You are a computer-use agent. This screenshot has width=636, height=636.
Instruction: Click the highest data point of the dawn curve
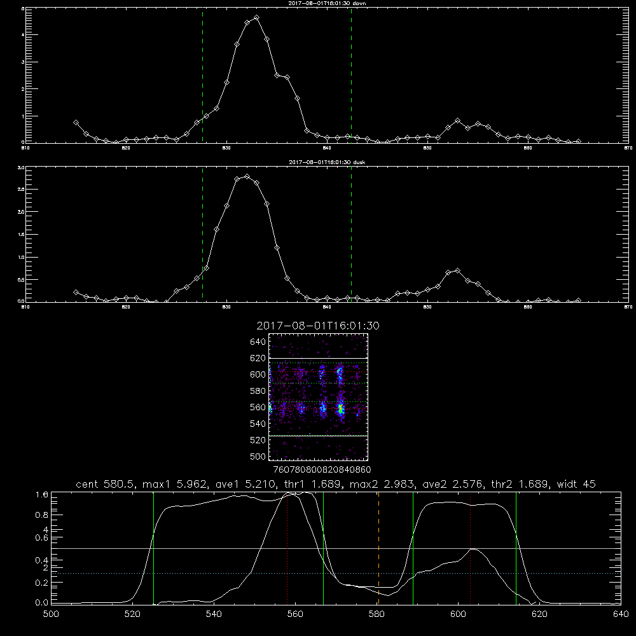click(x=256, y=18)
